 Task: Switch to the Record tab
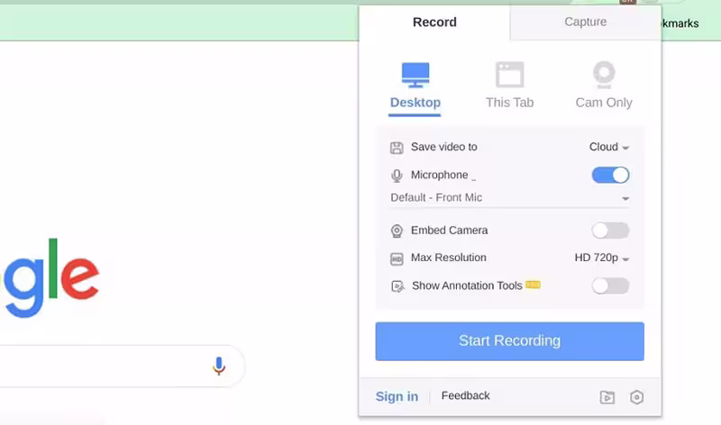pyautogui.click(x=434, y=22)
